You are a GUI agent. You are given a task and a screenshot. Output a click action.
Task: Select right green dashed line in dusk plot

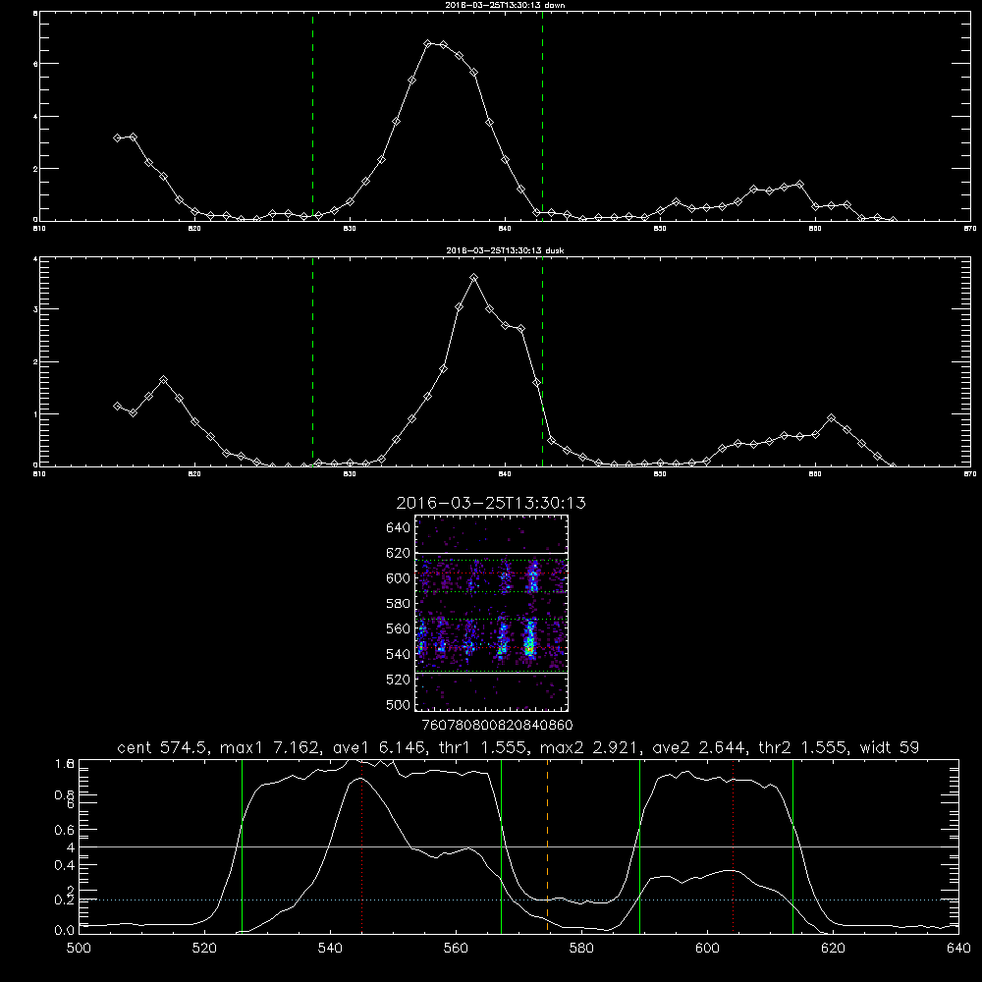point(542,361)
